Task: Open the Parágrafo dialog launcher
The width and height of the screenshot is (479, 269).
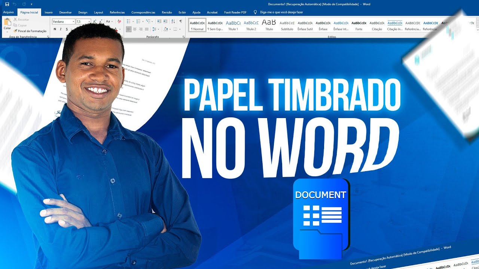Action: [x=183, y=37]
